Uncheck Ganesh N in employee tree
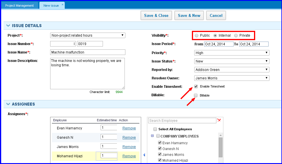Viewport: 282px width, 164px height. (160, 148)
